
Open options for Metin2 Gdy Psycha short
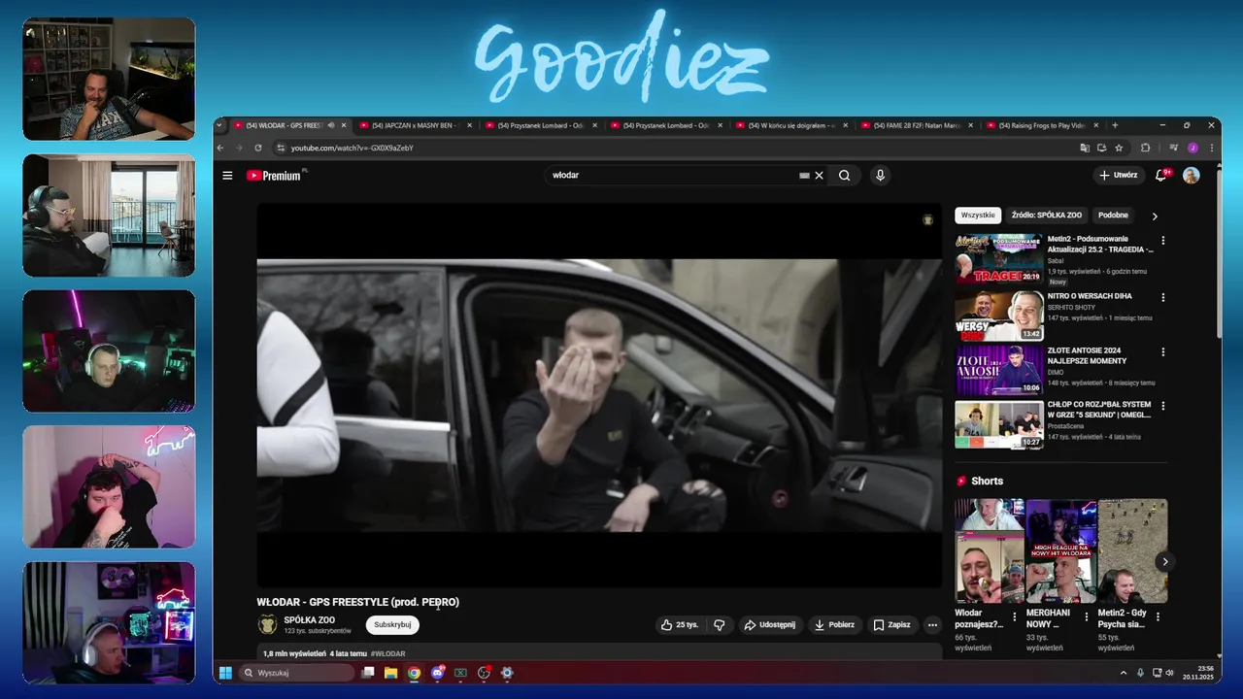click(1158, 616)
